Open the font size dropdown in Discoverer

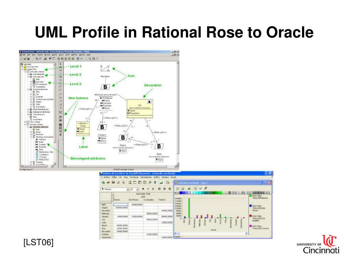coord(137,189)
